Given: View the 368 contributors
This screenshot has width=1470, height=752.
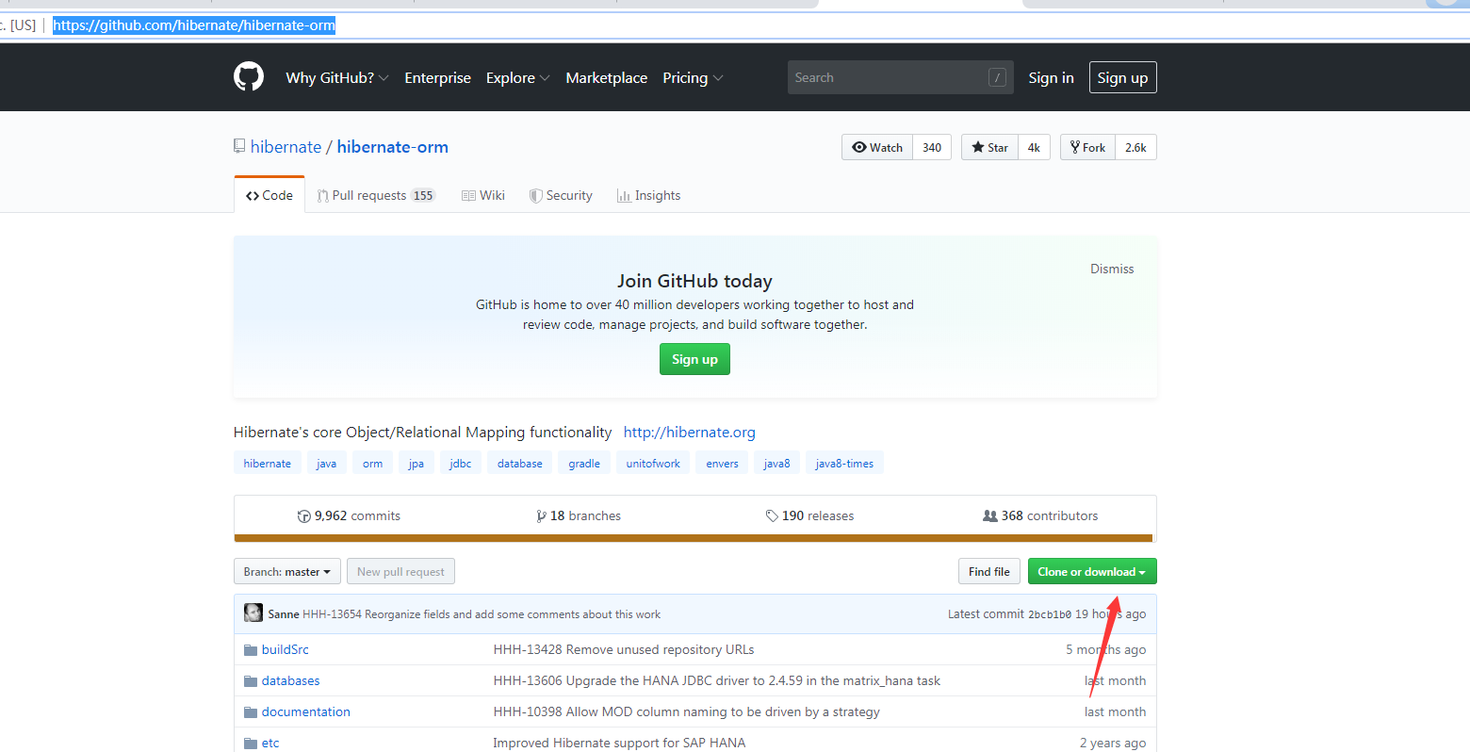Looking at the screenshot, I should click(x=1040, y=516).
